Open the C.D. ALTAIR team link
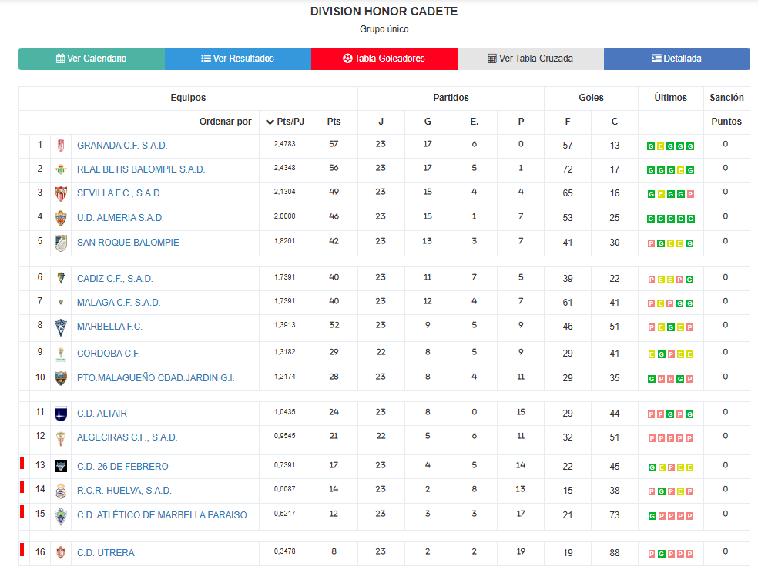This screenshot has width=758, height=573. click(102, 414)
